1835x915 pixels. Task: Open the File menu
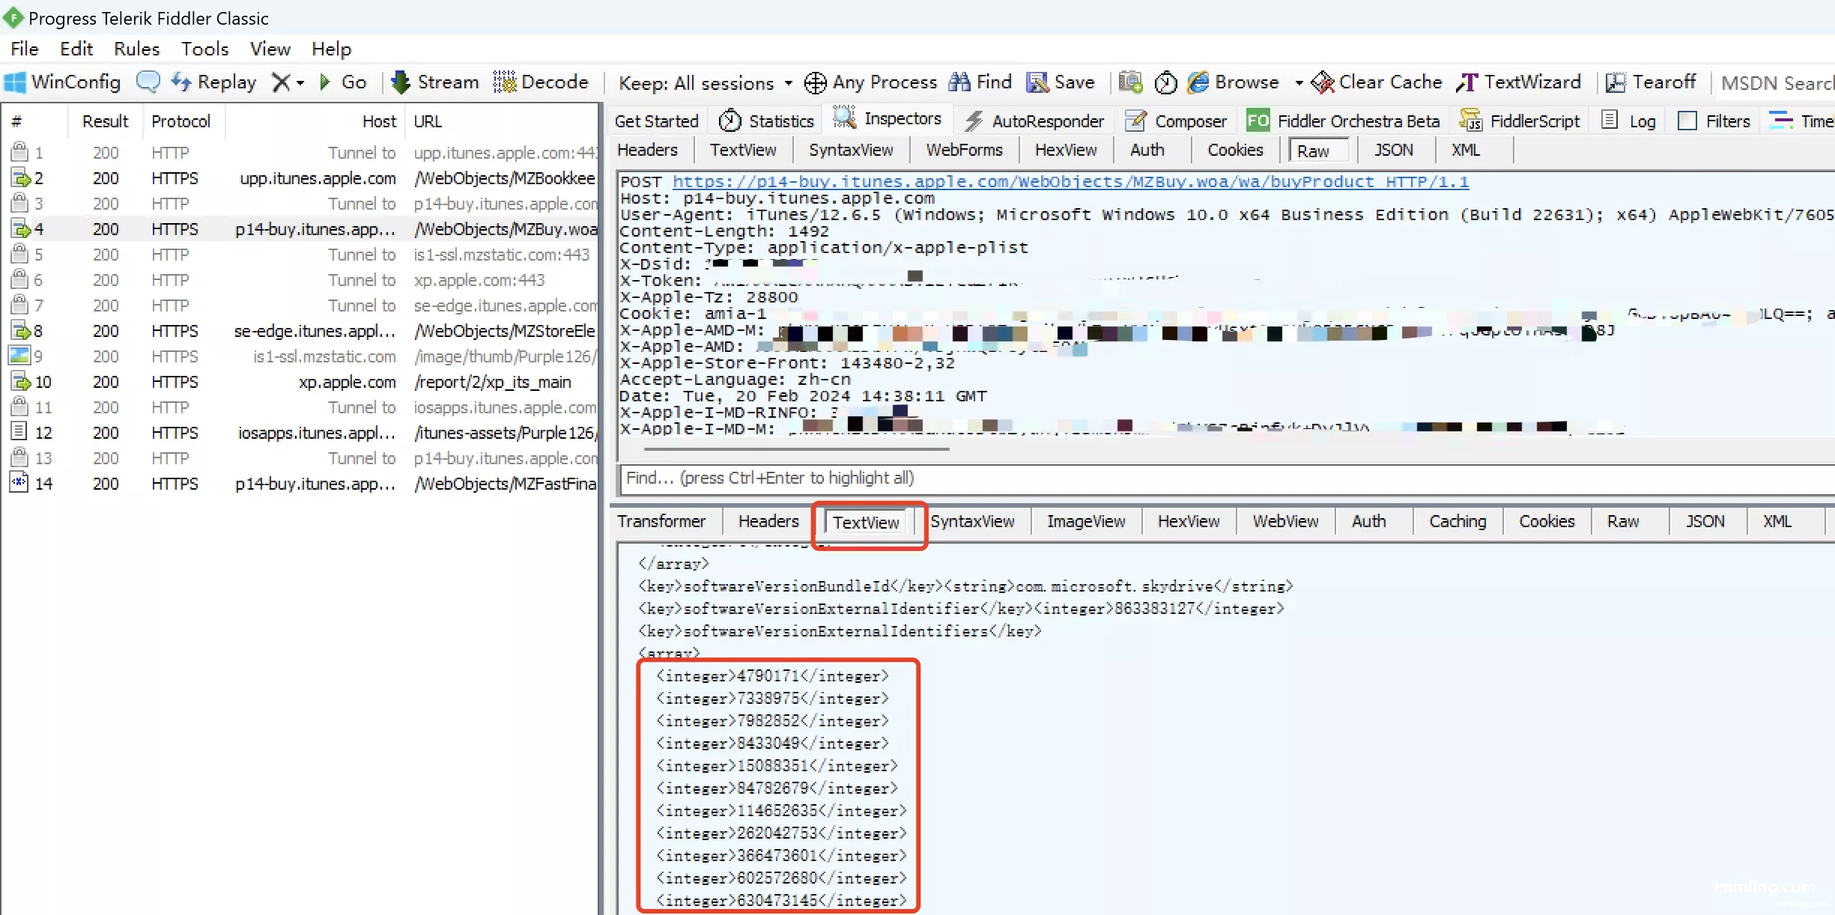pyautogui.click(x=25, y=49)
